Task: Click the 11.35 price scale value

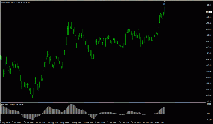Action: click(209, 90)
